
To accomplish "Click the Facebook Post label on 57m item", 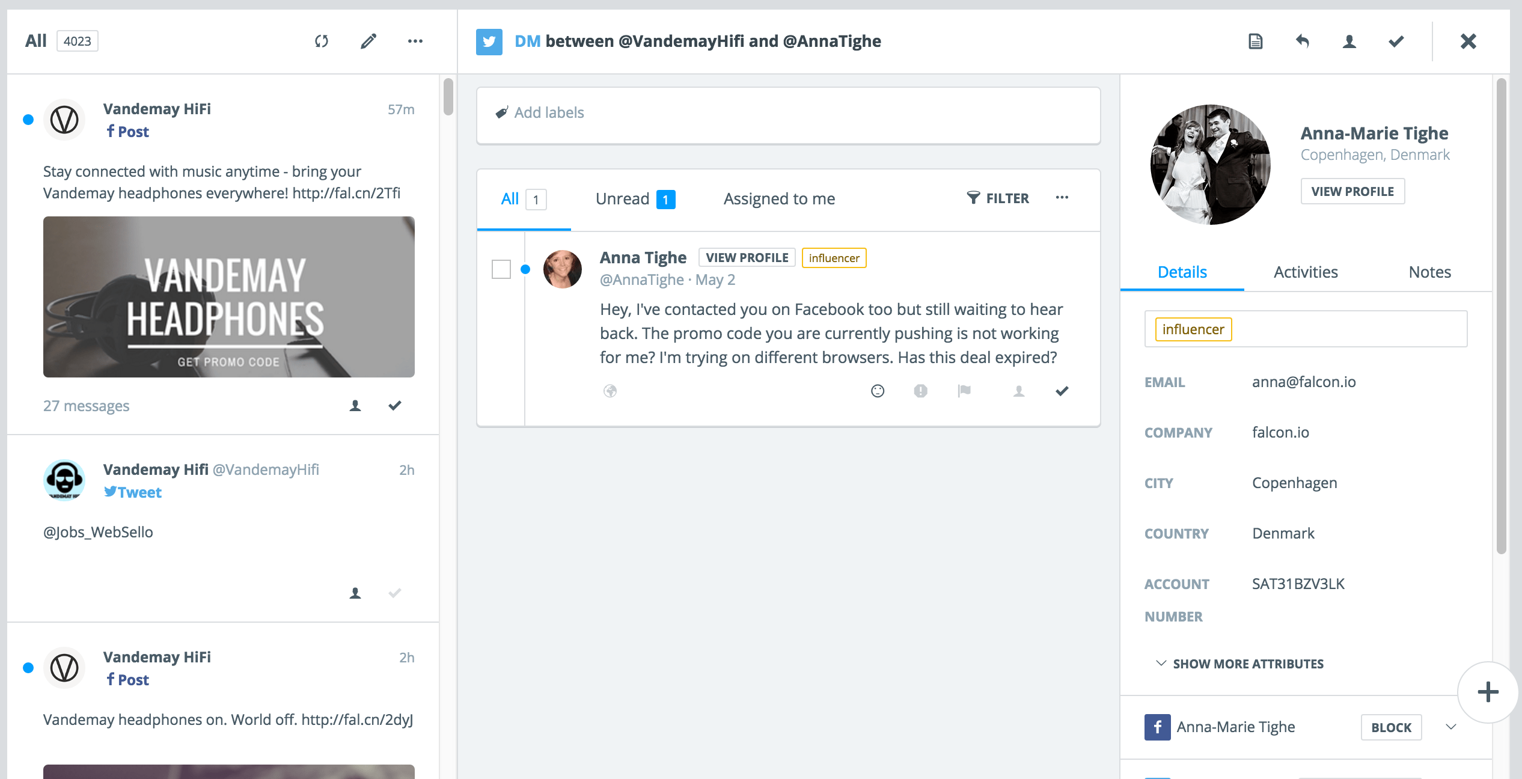I will [x=127, y=132].
